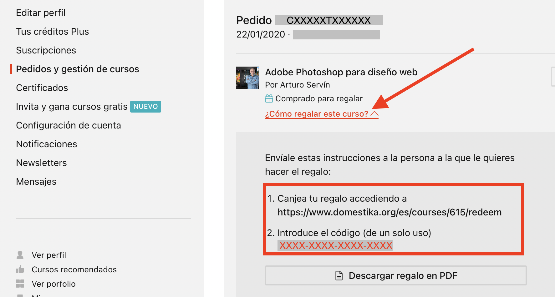555x297 pixels.
Task: Click the domestika redeem URL text
Action: tap(390, 212)
